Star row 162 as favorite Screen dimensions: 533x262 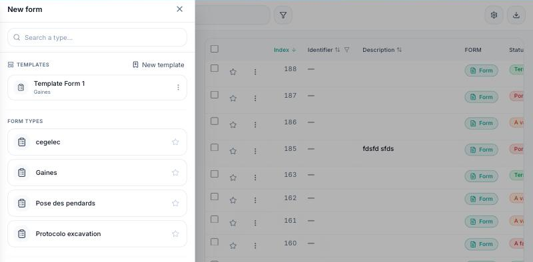233,200
